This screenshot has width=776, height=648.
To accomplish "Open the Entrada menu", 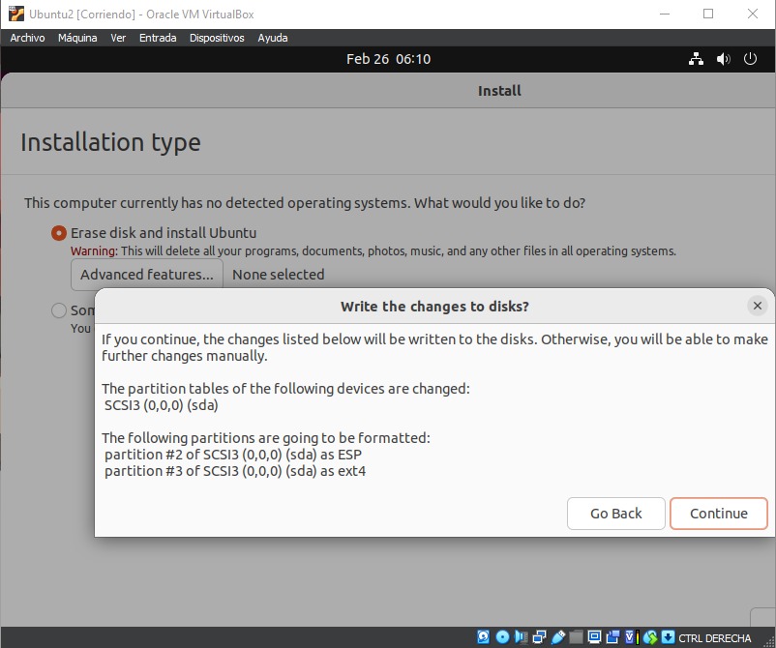I will pos(158,38).
